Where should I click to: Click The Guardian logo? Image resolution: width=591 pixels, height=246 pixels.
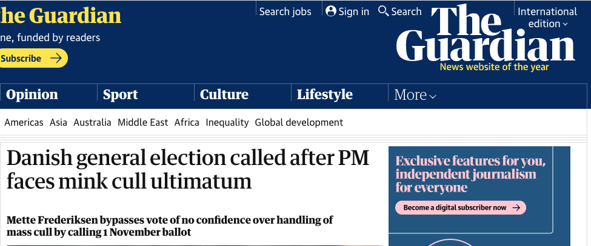(x=486, y=34)
